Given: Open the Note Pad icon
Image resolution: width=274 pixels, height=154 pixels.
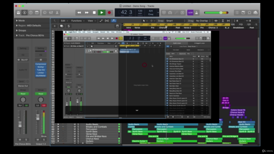Looking at the screenshot, I should point(243,12).
